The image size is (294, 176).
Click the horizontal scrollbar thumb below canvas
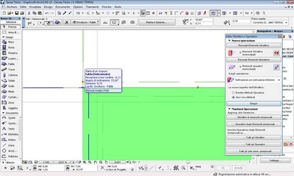188,162
